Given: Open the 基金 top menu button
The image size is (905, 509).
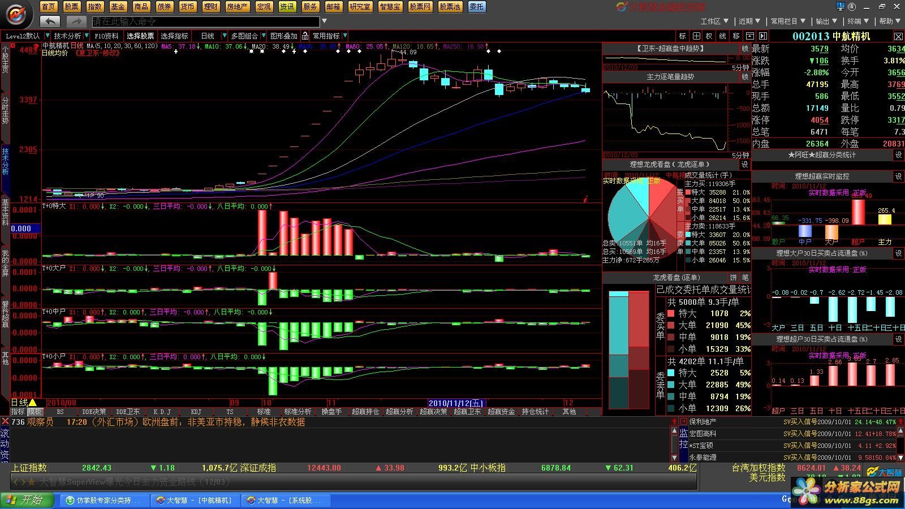Looking at the screenshot, I should tap(118, 7).
